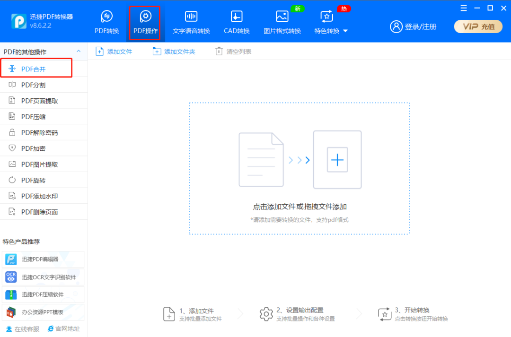Select PDF解除密码 label in sidebar
The width and height of the screenshot is (511, 337).
point(39,132)
